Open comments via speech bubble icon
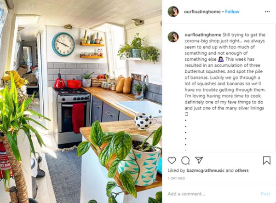The height and width of the screenshot is (203, 276). [185, 160]
